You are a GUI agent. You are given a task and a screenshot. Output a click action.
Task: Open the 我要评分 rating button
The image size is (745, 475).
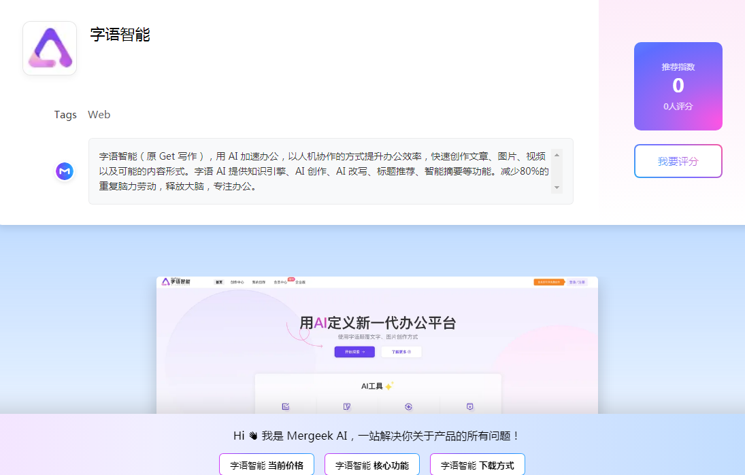coord(678,161)
